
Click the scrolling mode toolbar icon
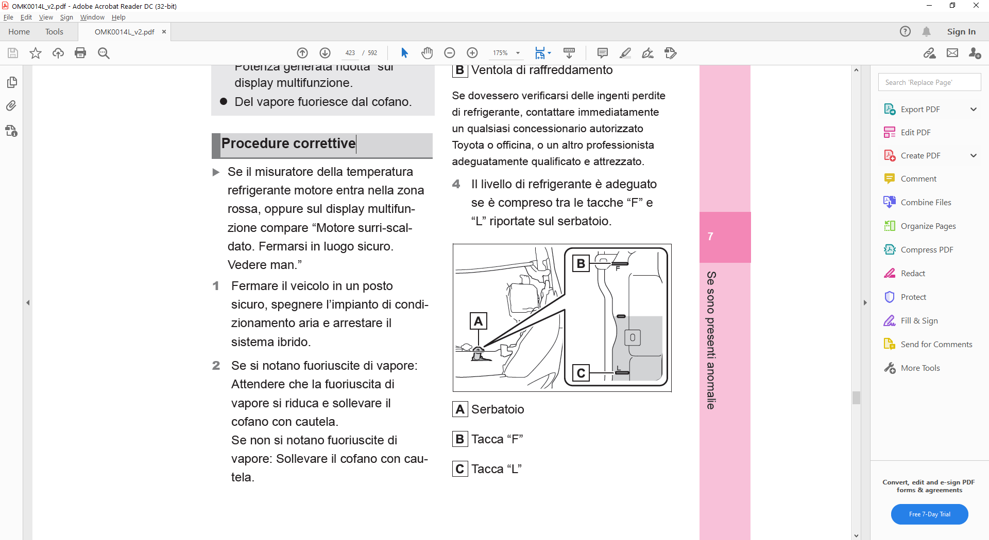(569, 53)
